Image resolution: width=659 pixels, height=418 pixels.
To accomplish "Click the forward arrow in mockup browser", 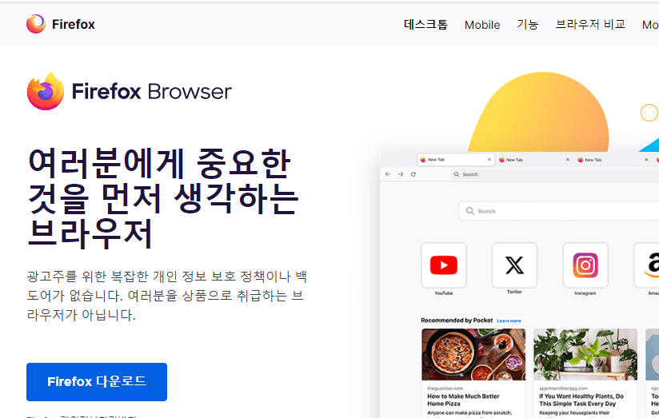I will click(x=401, y=174).
